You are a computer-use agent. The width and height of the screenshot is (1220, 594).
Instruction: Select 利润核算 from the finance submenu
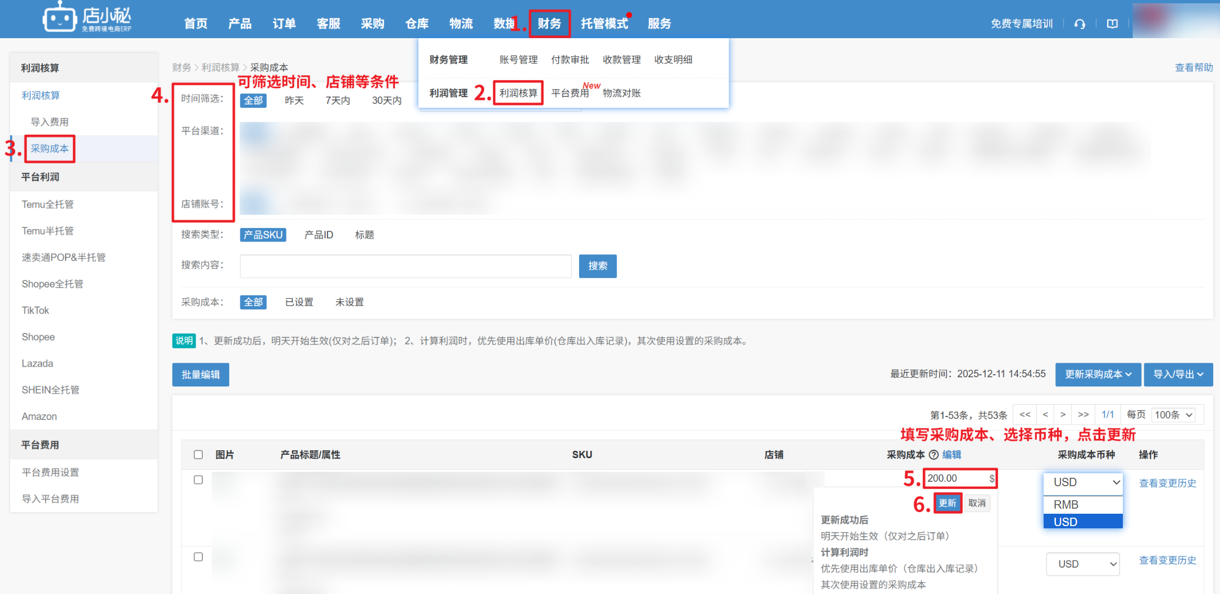[518, 93]
